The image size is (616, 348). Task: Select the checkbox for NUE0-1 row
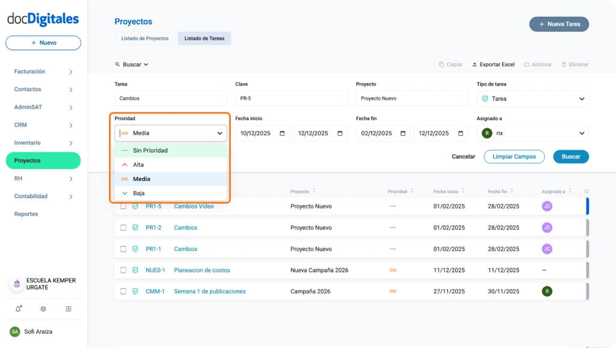(123, 270)
